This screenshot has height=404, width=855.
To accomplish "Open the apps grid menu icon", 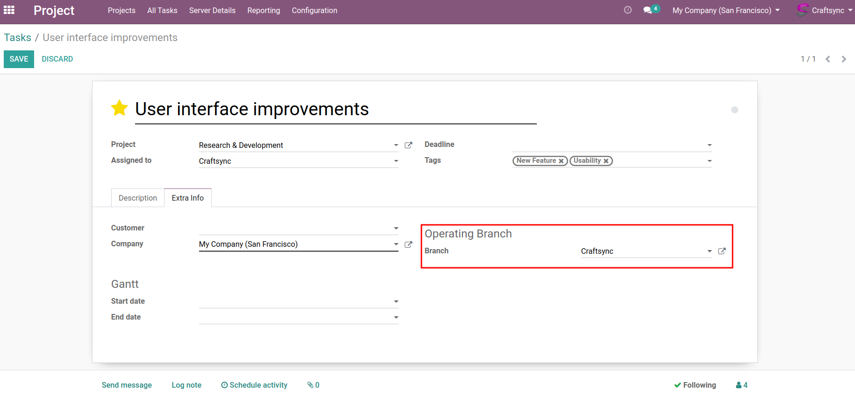I will (9, 10).
